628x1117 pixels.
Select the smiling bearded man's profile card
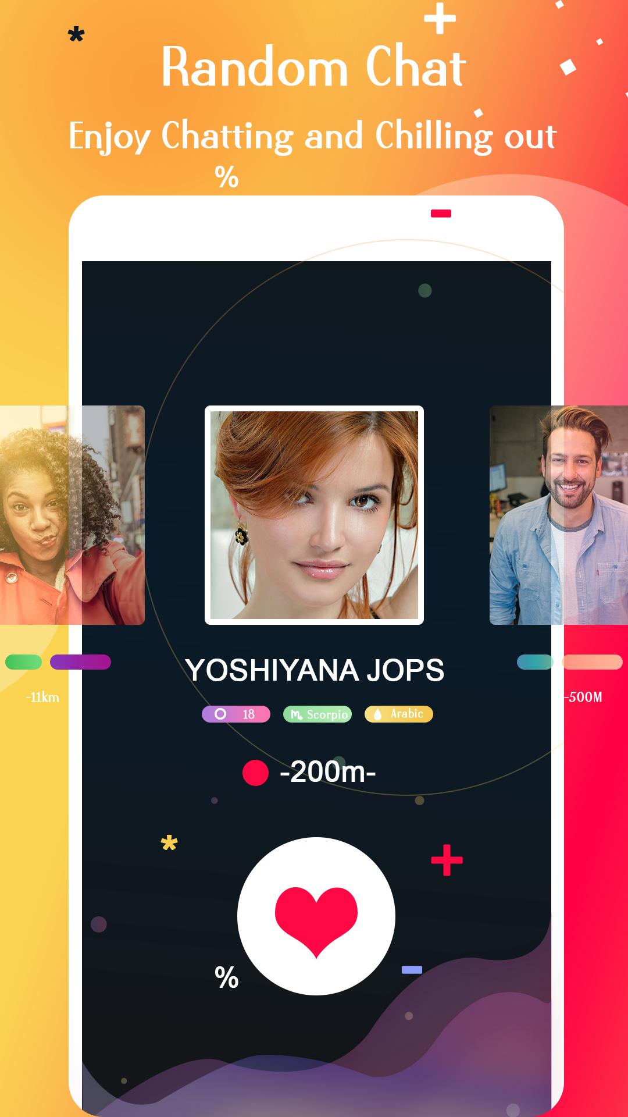(x=558, y=515)
